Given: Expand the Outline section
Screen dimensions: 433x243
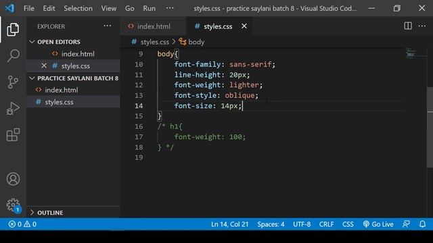Looking at the screenshot, I should pyautogui.click(x=32, y=213).
